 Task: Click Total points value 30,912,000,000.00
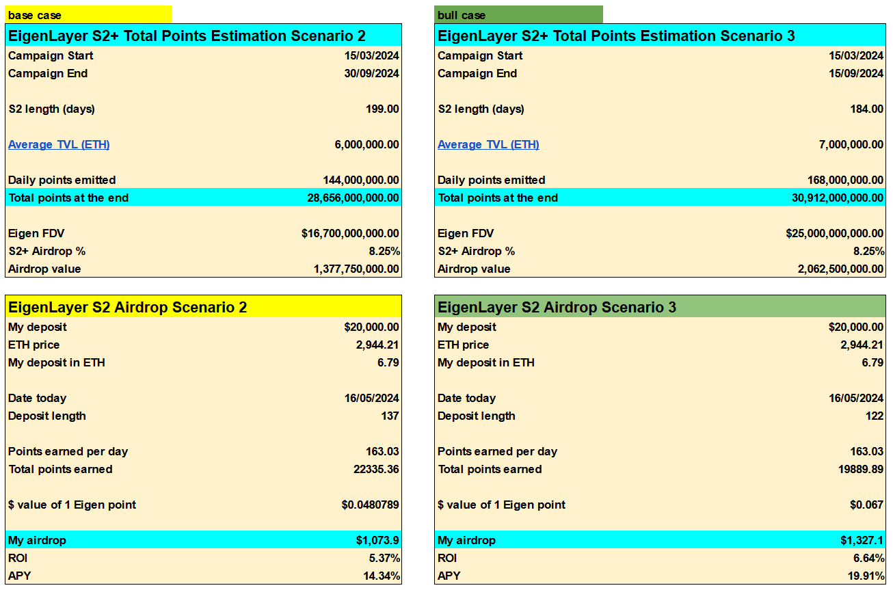point(837,198)
